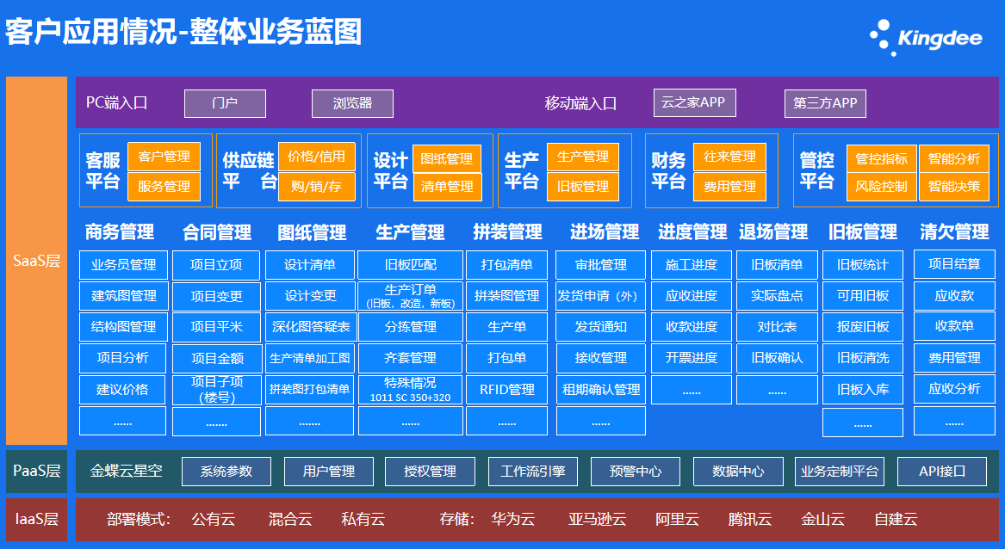This screenshot has width=1005, height=549.
Task: Click 拼装图打包清单 box
Action: 309,390
